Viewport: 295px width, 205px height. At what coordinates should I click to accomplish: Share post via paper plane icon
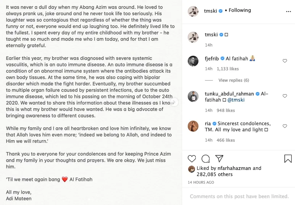point(219,158)
